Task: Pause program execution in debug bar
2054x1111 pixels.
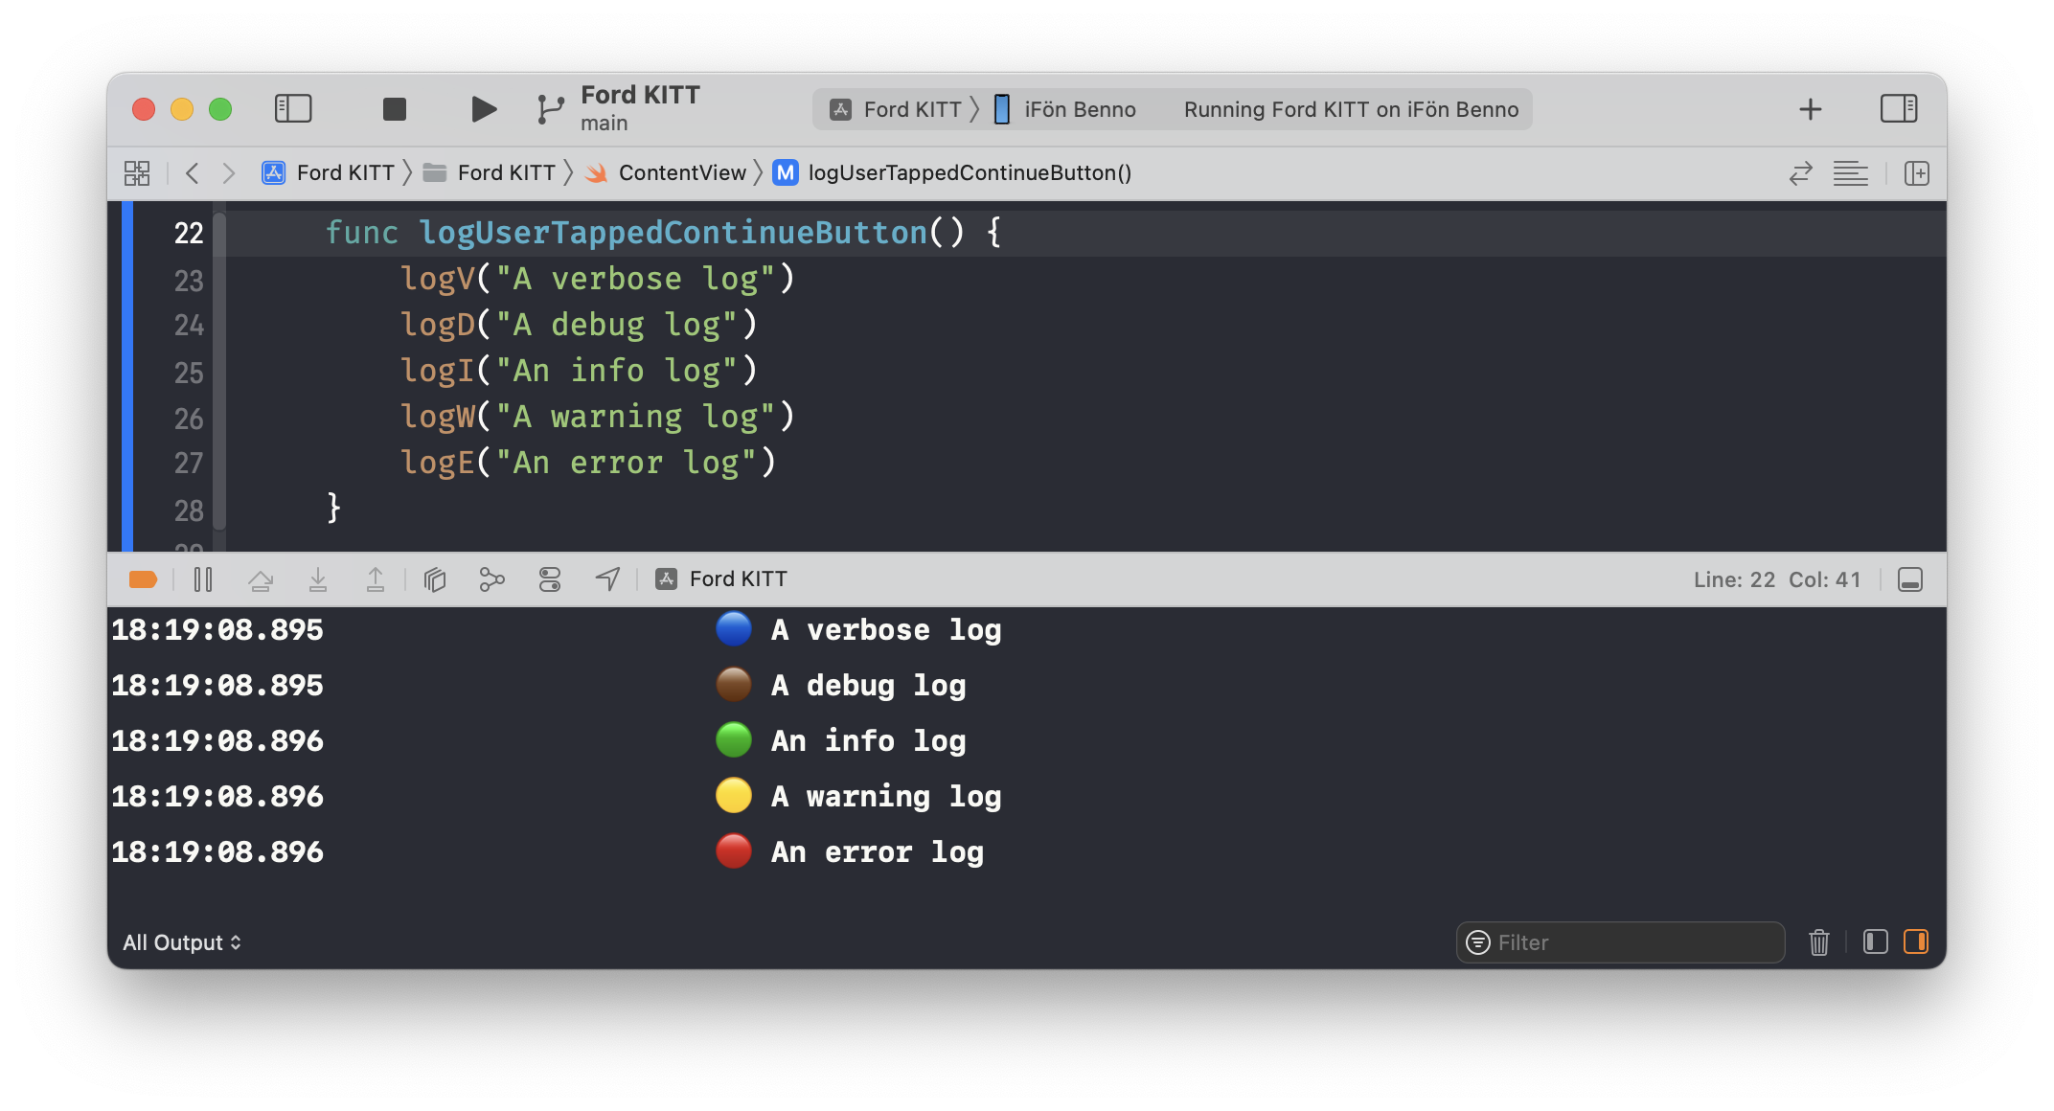Action: (x=203, y=579)
